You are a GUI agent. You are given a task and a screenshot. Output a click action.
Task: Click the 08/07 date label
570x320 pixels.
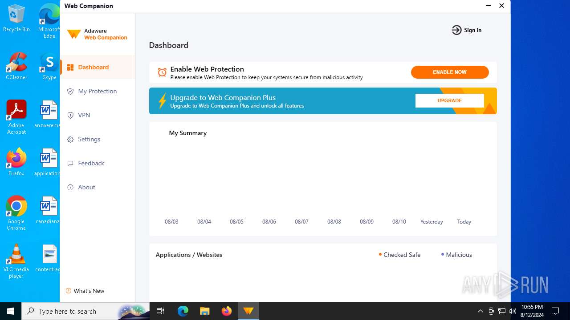(301, 222)
